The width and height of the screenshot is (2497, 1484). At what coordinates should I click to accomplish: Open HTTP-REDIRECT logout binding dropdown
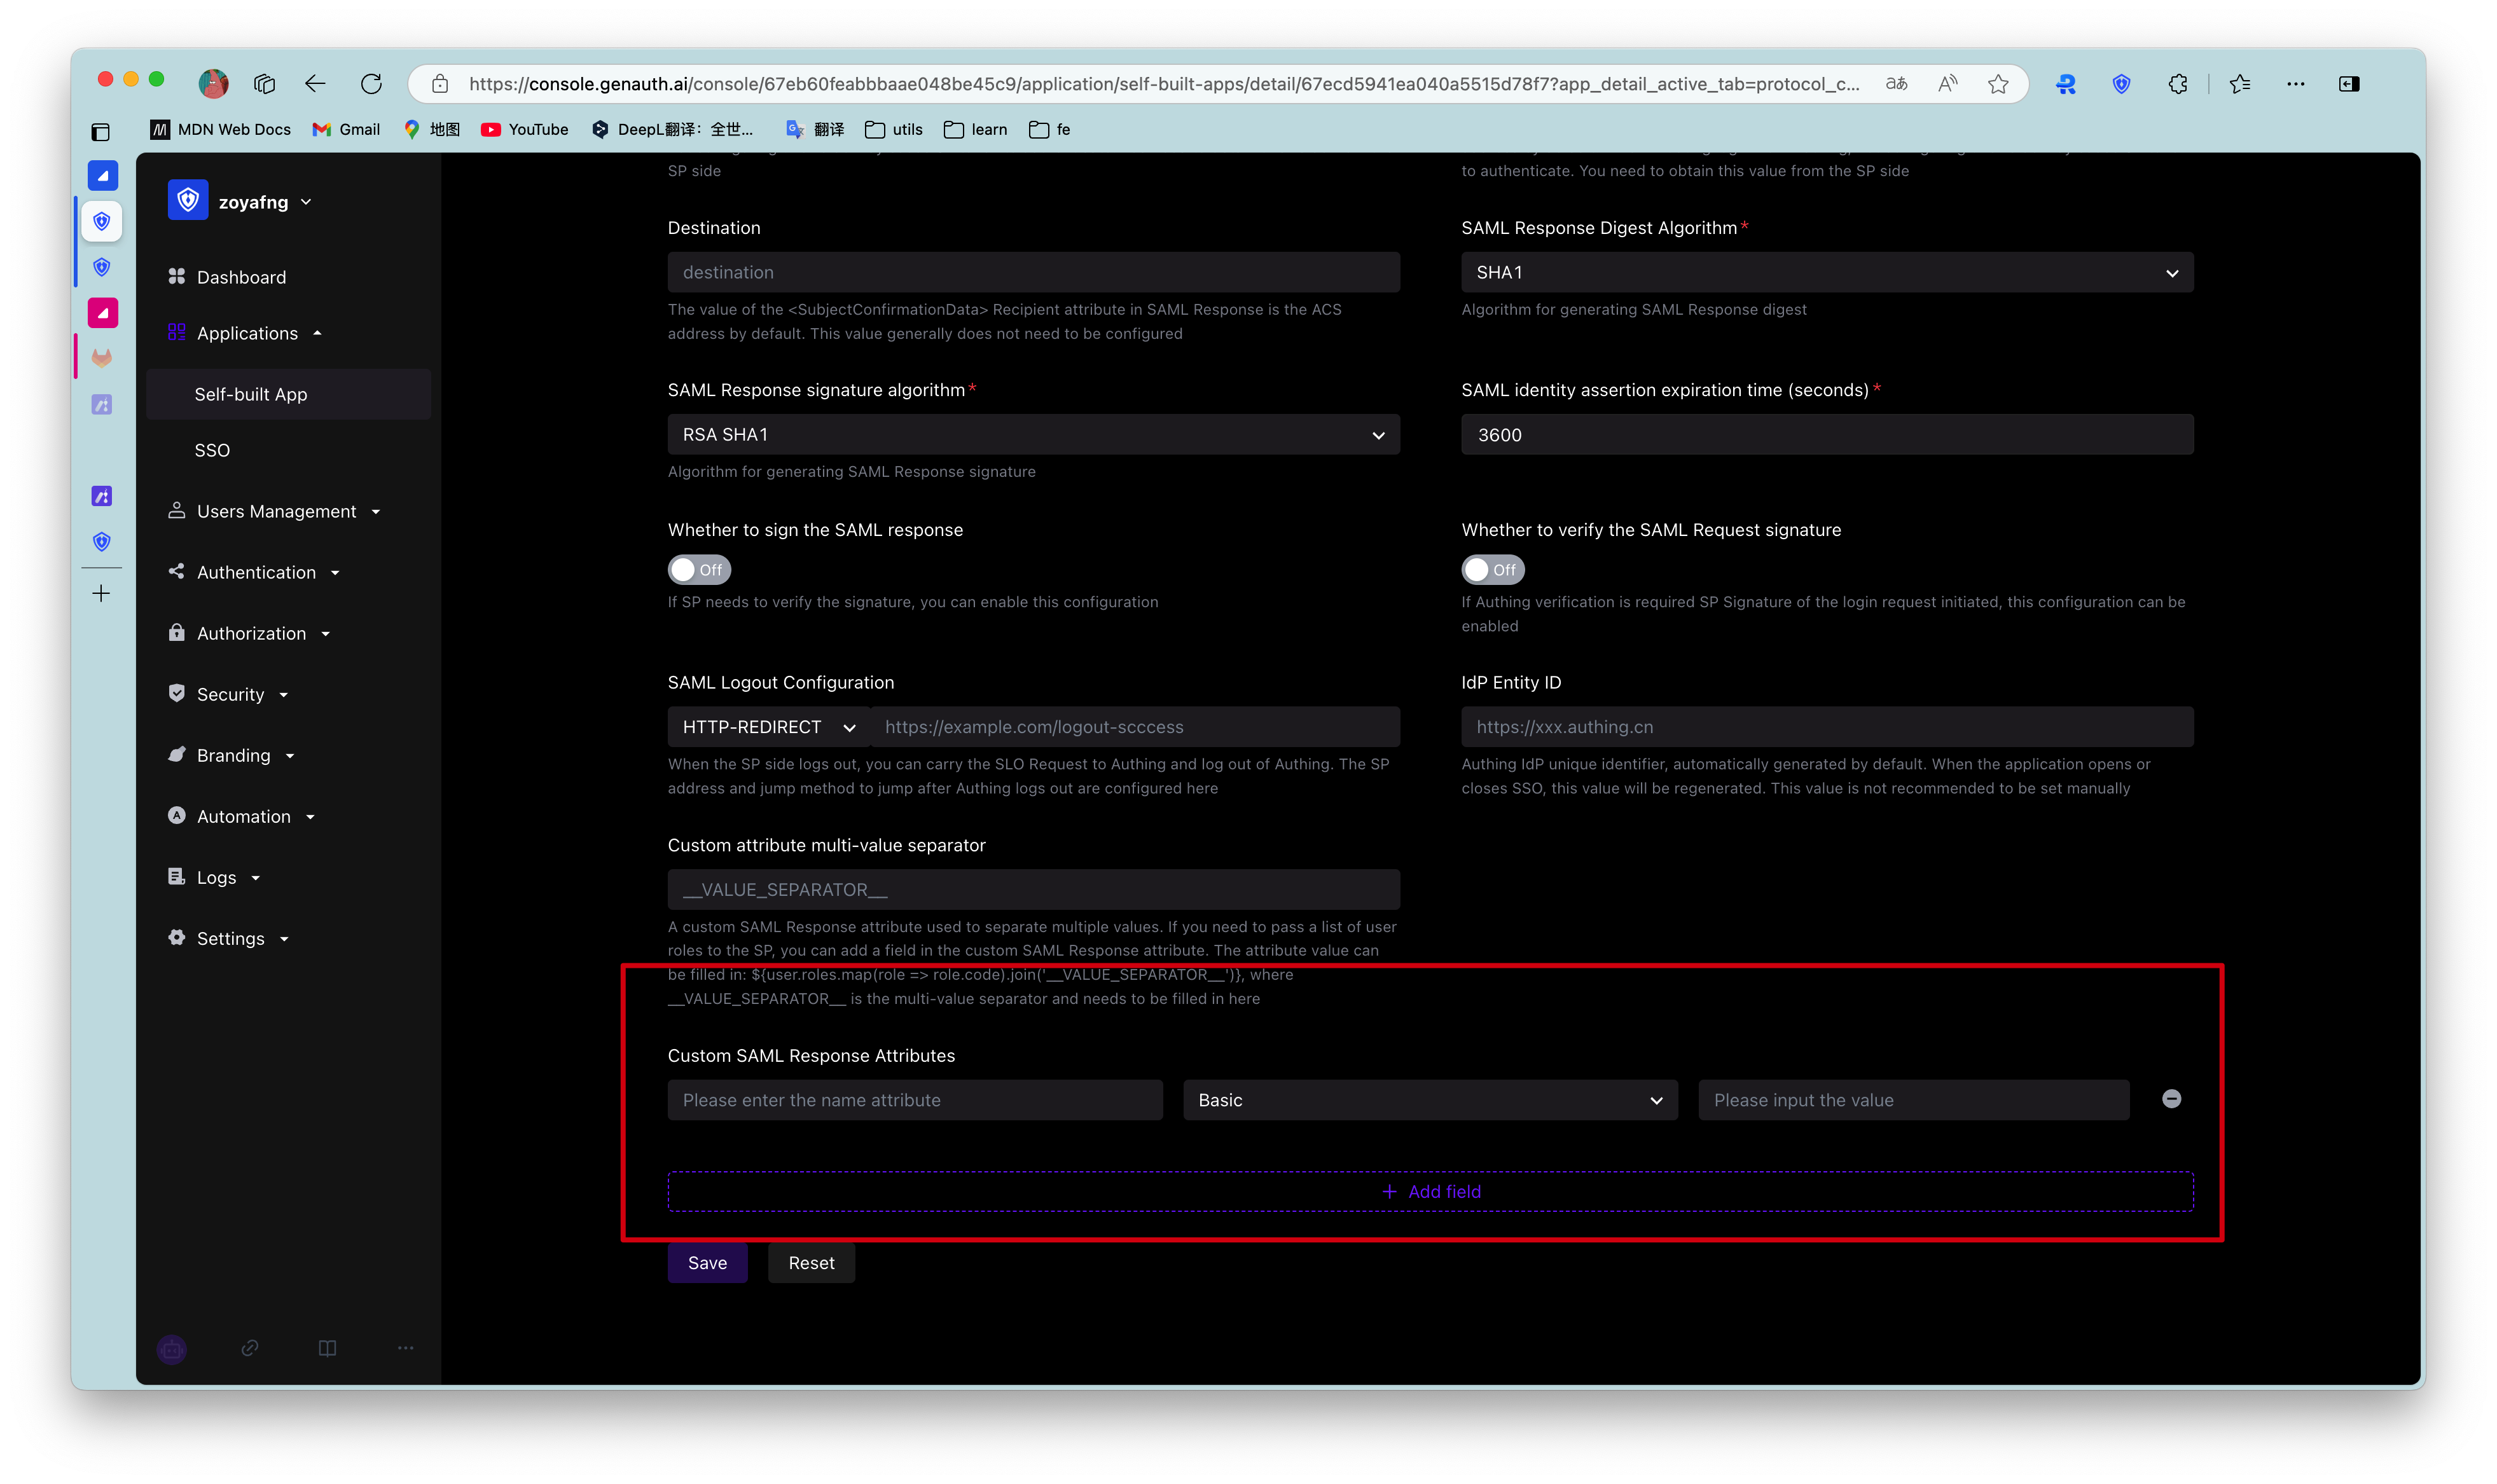click(768, 727)
